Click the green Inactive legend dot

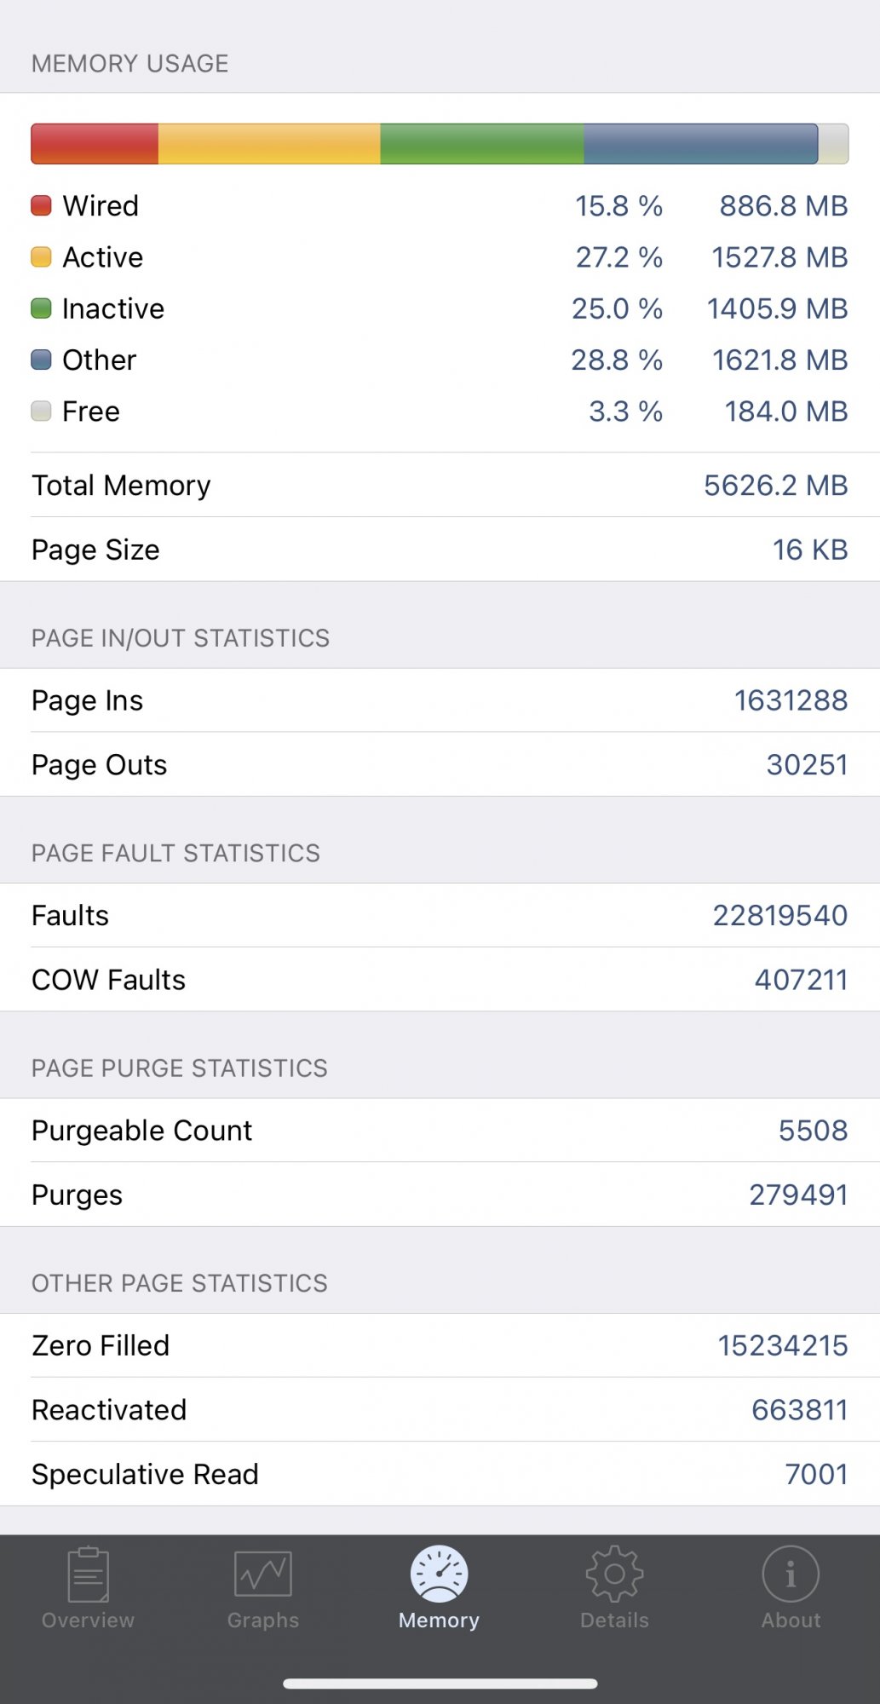coord(41,308)
